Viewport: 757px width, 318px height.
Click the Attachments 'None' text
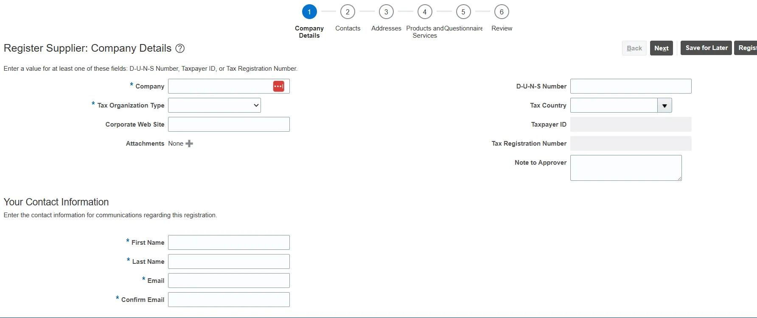tap(176, 144)
